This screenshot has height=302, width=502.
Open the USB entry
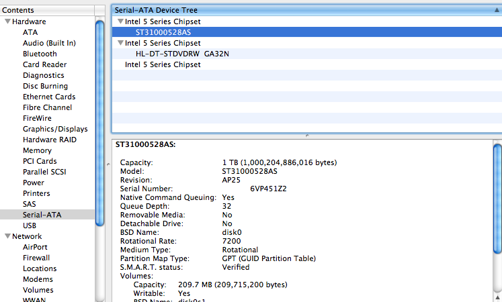[29, 225]
